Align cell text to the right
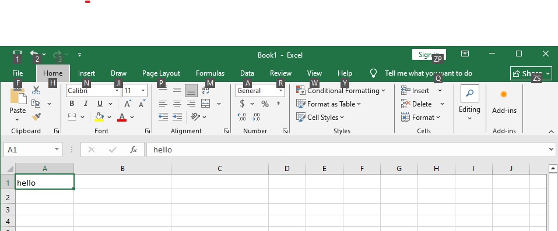The width and height of the screenshot is (558, 231). [191, 104]
